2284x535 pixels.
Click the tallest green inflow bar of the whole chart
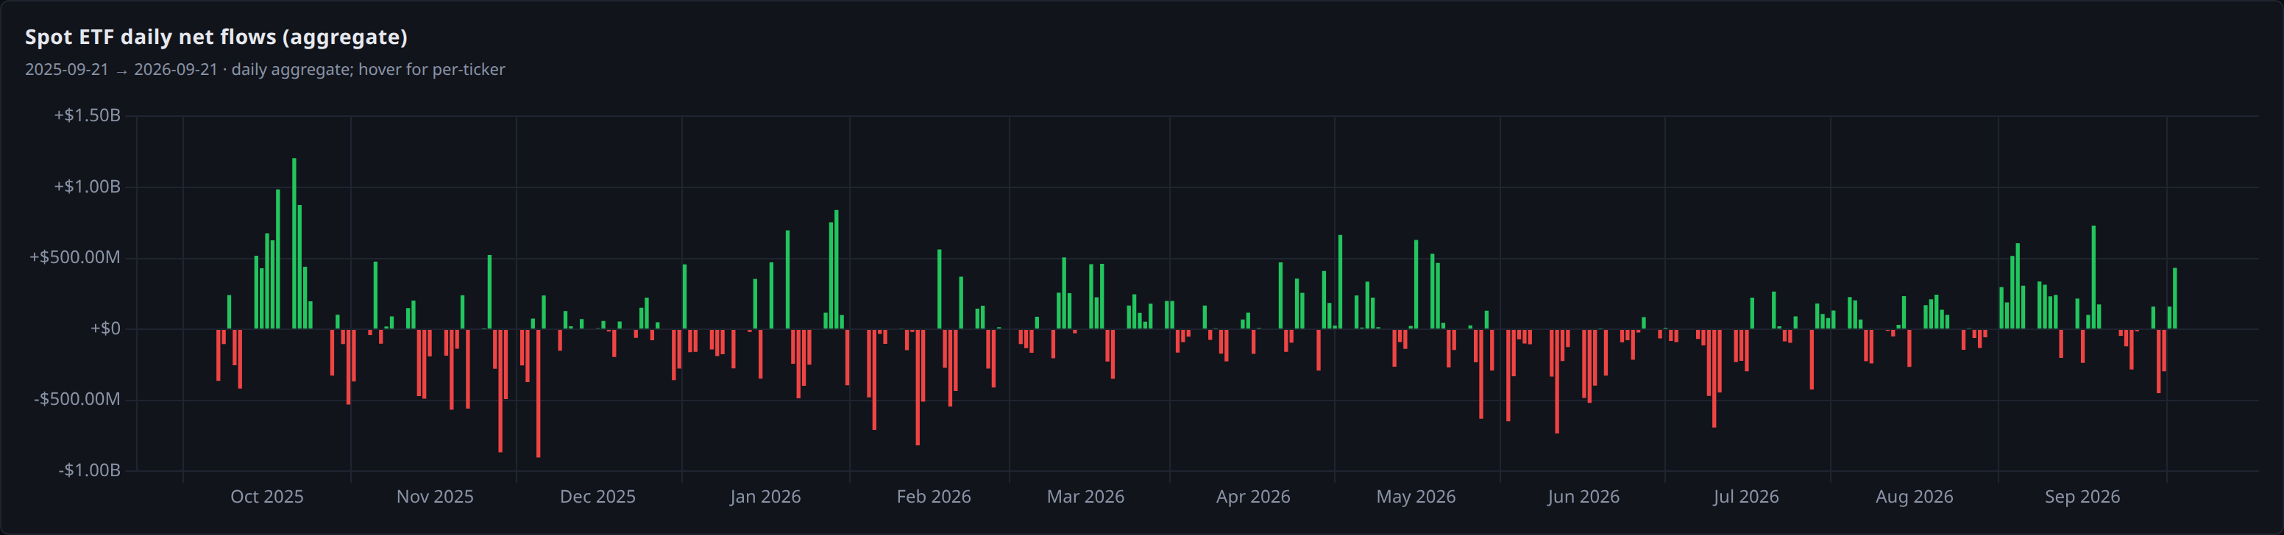294,243
